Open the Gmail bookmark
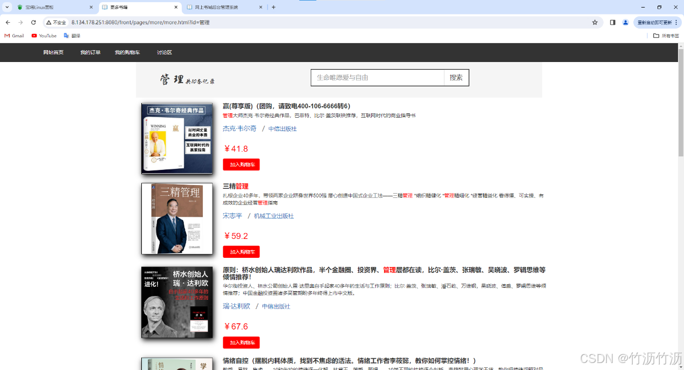This screenshot has height=370, width=684. [15, 36]
